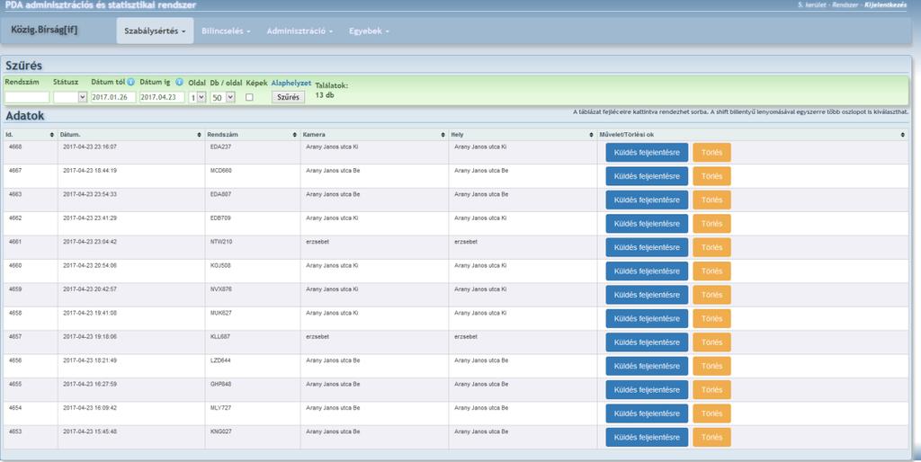Click the info icon beside Dátum tól
921x462 pixels.
click(x=131, y=82)
